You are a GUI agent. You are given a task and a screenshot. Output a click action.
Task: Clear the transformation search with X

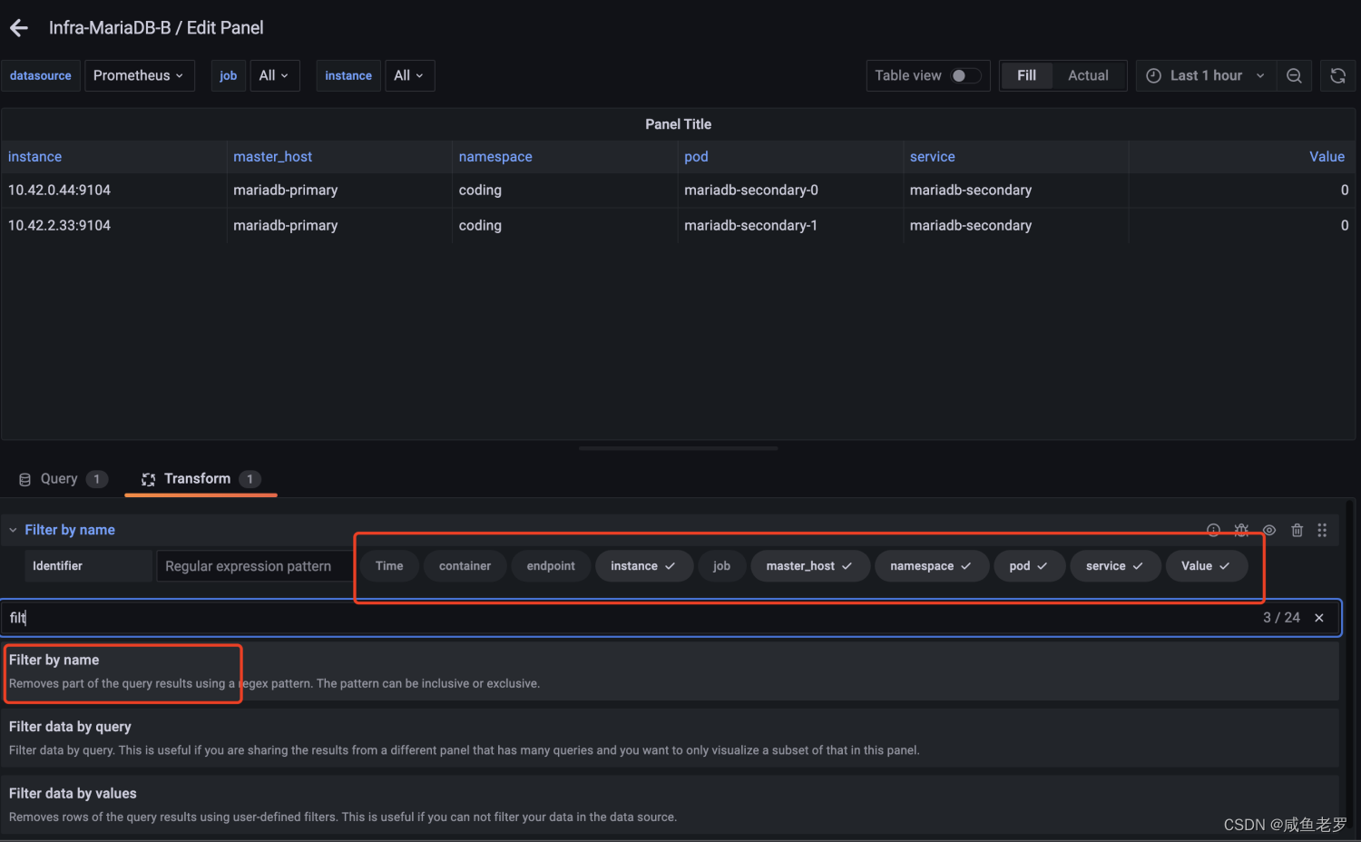1319,618
